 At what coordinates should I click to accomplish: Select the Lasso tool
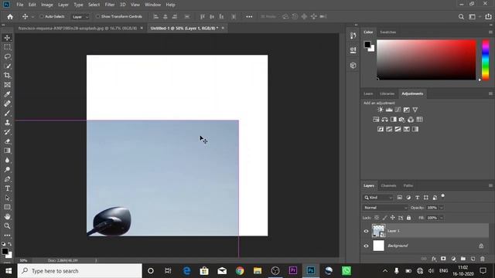click(7, 56)
